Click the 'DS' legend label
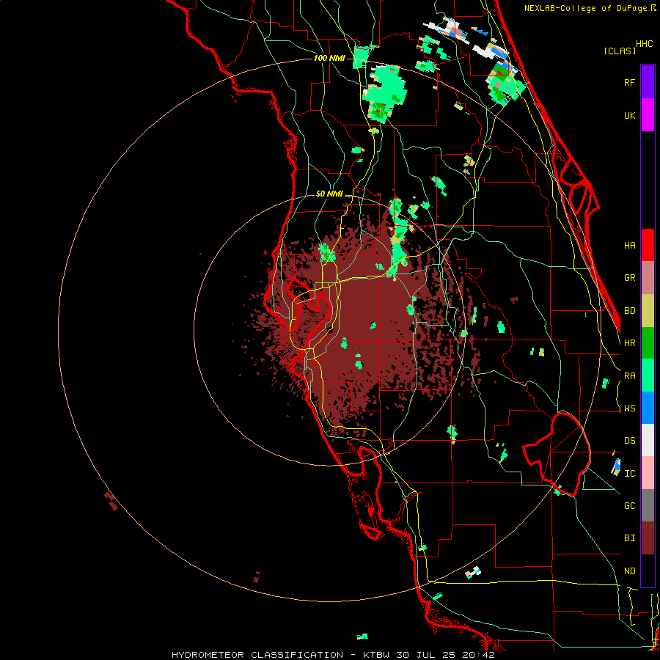This screenshot has width=660, height=660. pos(629,441)
